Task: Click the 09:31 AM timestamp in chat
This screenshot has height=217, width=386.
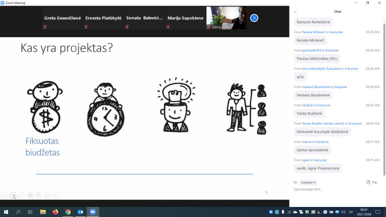Action: pos(372,160)
